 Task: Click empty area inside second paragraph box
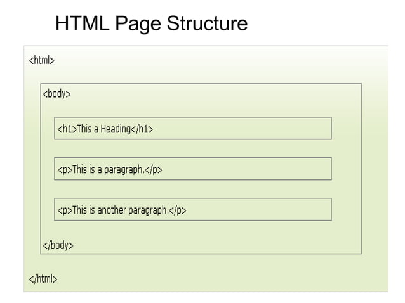pos(260,210)
